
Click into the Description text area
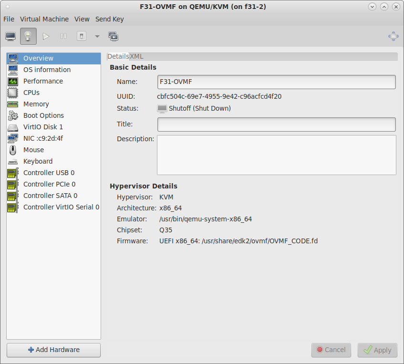[276, 155]
